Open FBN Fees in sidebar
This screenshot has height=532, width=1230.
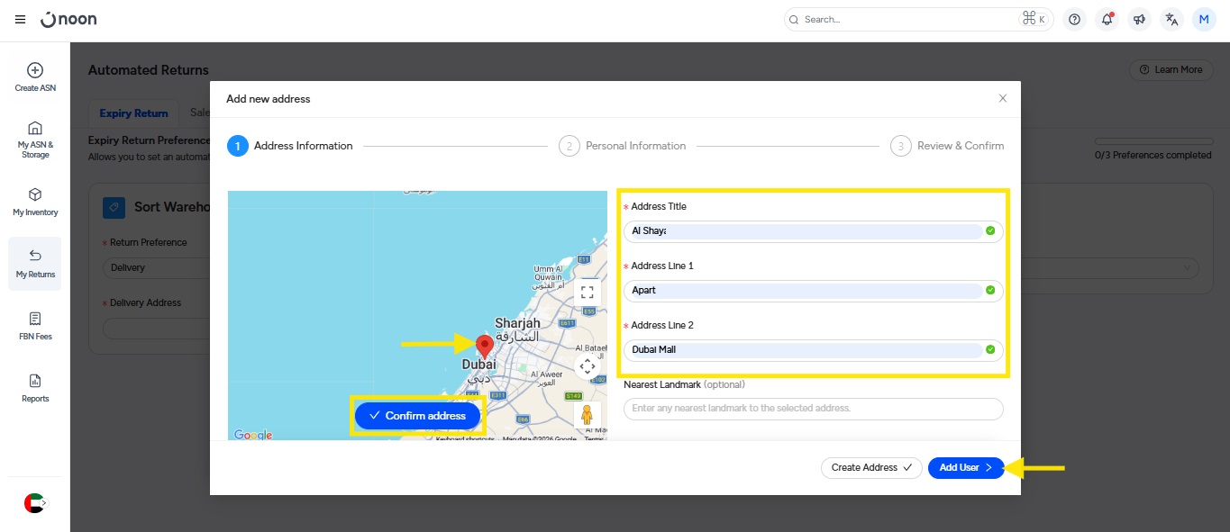pos(35,326)
